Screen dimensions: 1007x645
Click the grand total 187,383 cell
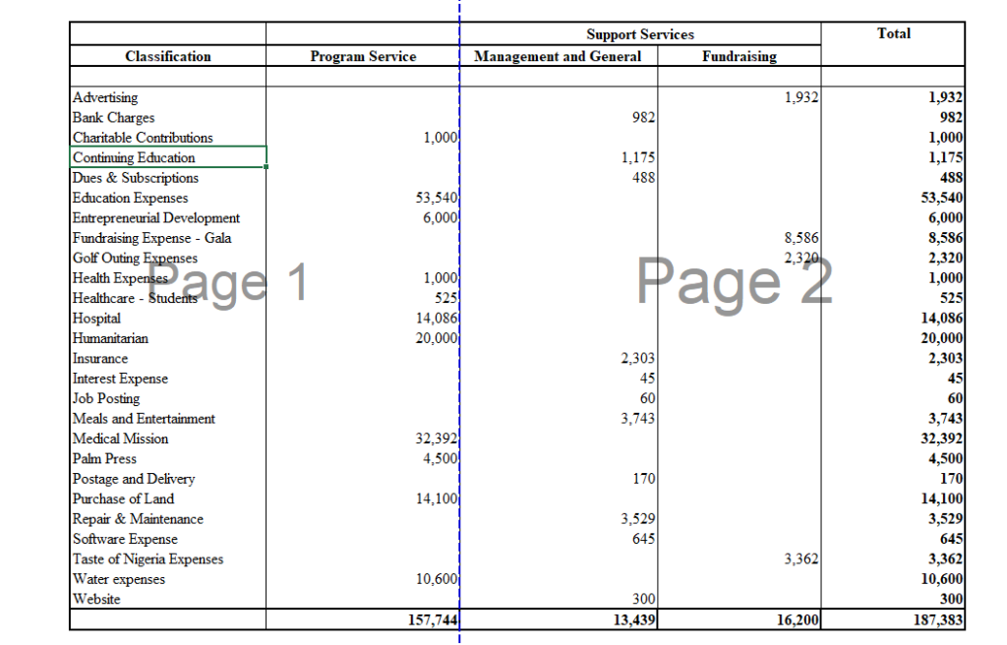[x=893, y=619]
